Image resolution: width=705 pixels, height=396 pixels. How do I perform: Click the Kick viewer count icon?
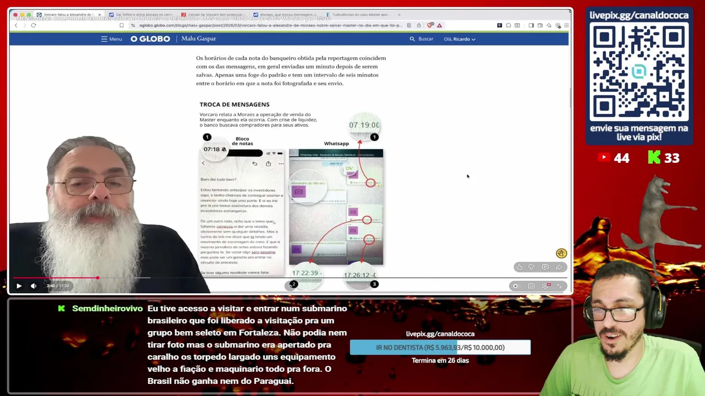click(654, 158)
